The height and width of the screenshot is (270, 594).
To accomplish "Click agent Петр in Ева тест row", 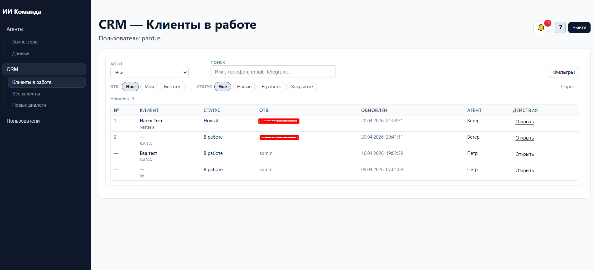I will pyautogui.click(x=472, y=153).
